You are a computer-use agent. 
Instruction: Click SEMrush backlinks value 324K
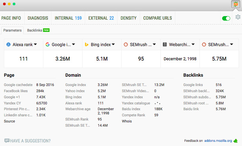220,91
